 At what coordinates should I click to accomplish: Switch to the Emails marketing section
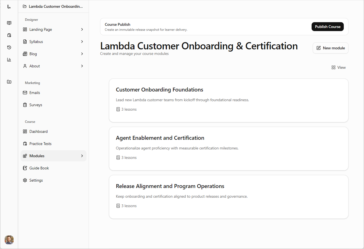[x=34, y=92]
